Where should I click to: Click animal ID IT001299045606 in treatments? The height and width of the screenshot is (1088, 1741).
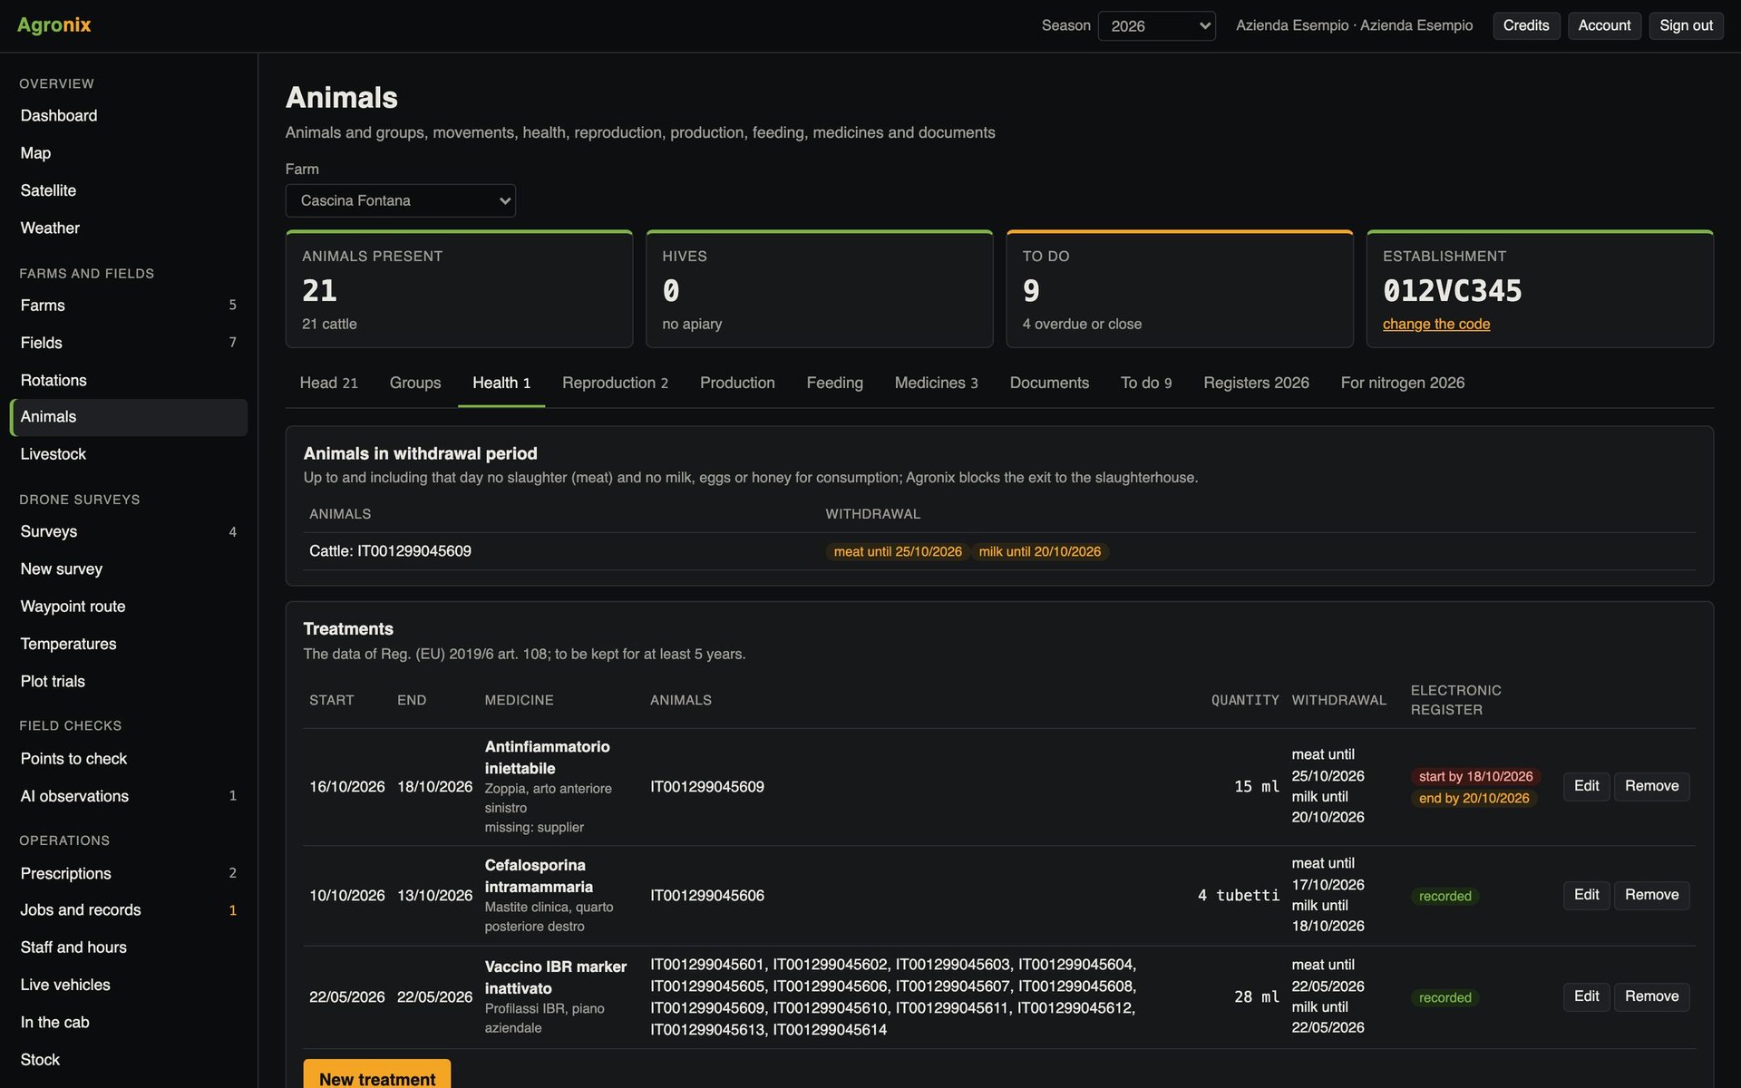pos(706,896)
